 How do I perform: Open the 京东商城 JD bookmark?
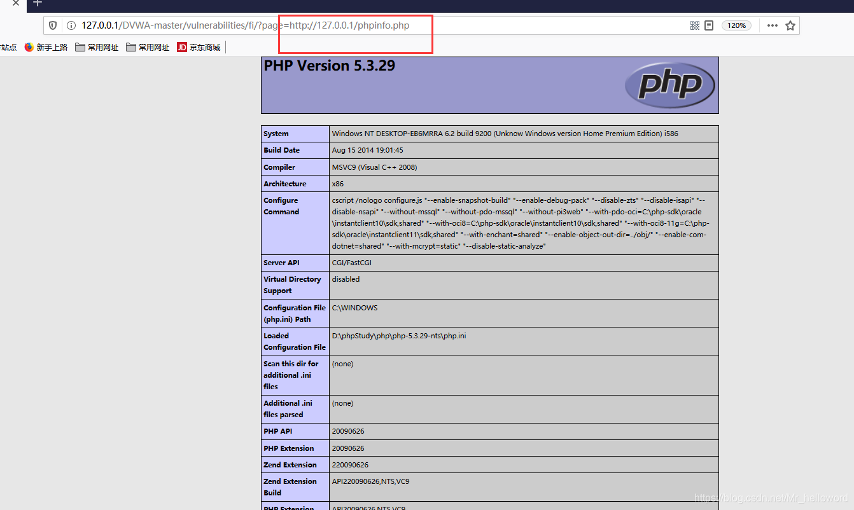coord(199,47)
